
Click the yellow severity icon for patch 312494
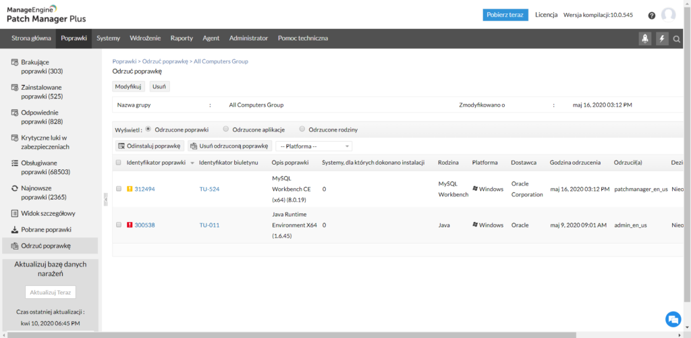[x=130, y=189]
